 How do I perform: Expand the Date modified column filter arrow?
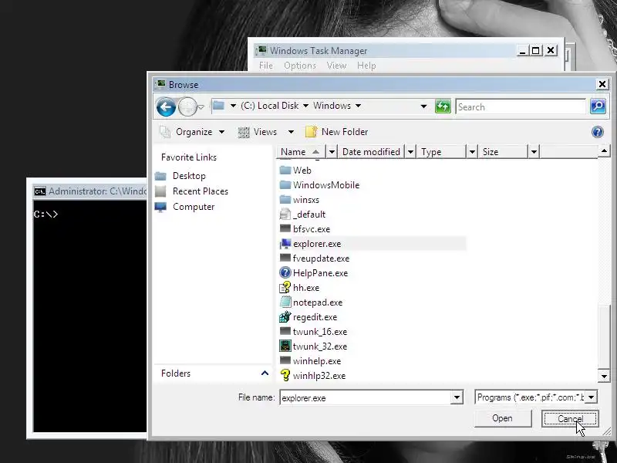click(x=410, y=151)
